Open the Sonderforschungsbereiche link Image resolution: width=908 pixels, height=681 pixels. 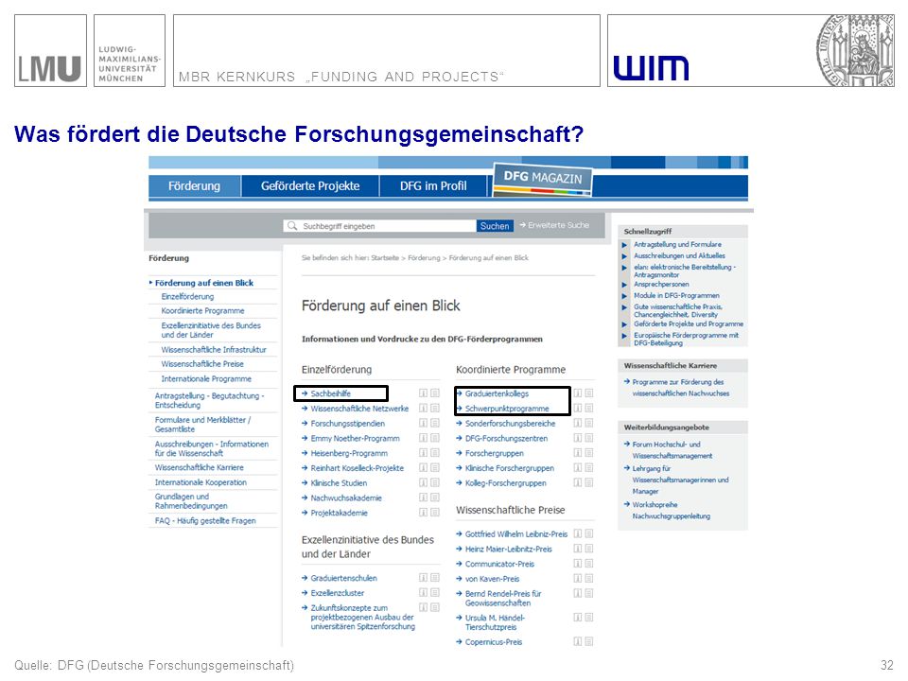tap(510, 424)
